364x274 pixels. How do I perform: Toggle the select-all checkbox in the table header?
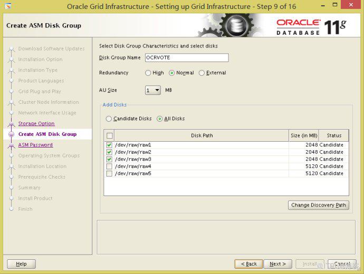point(110,135)
